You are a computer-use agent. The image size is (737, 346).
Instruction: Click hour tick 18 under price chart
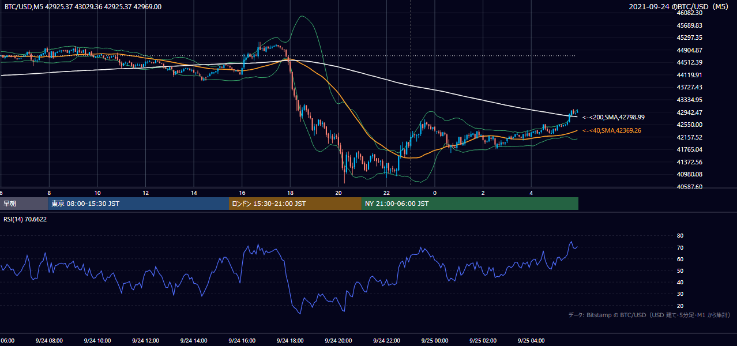[290, 193]
